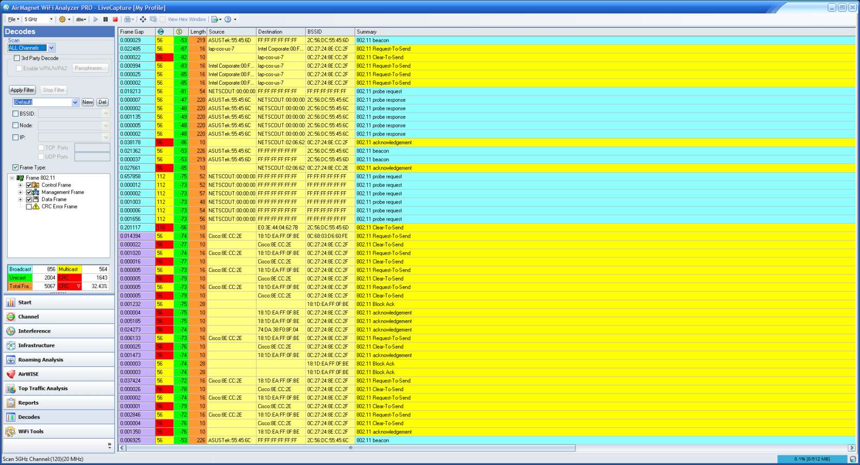The height and width of the screenshot is (465, 860).
Task: Click the New filter button
Action: [87, 102]
